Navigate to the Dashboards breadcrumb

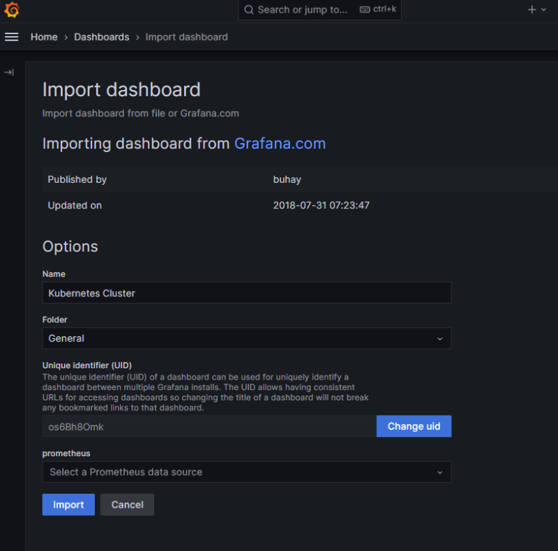click(101, 37)
